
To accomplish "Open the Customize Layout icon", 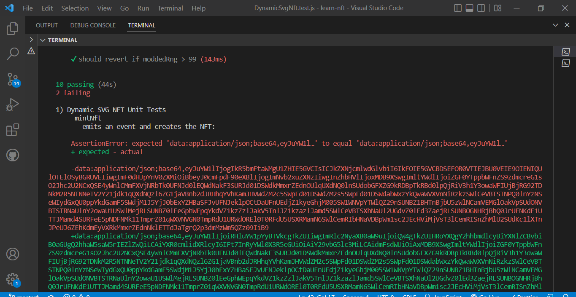I will coord(498,8).
